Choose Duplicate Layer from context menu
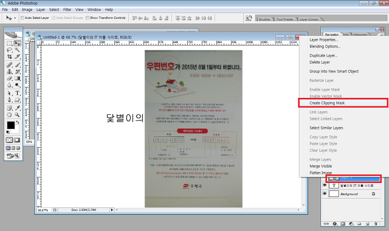The height and width of the screenshot is (231, 389). [x=323, y=55]
